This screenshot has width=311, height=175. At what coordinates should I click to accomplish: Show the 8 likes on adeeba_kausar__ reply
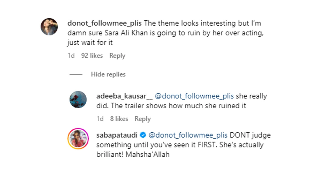tap(119, 119)
